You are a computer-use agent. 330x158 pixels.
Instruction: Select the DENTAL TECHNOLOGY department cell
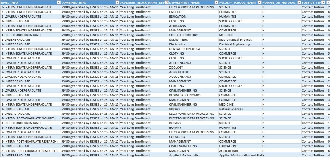(x=193, y=49)
